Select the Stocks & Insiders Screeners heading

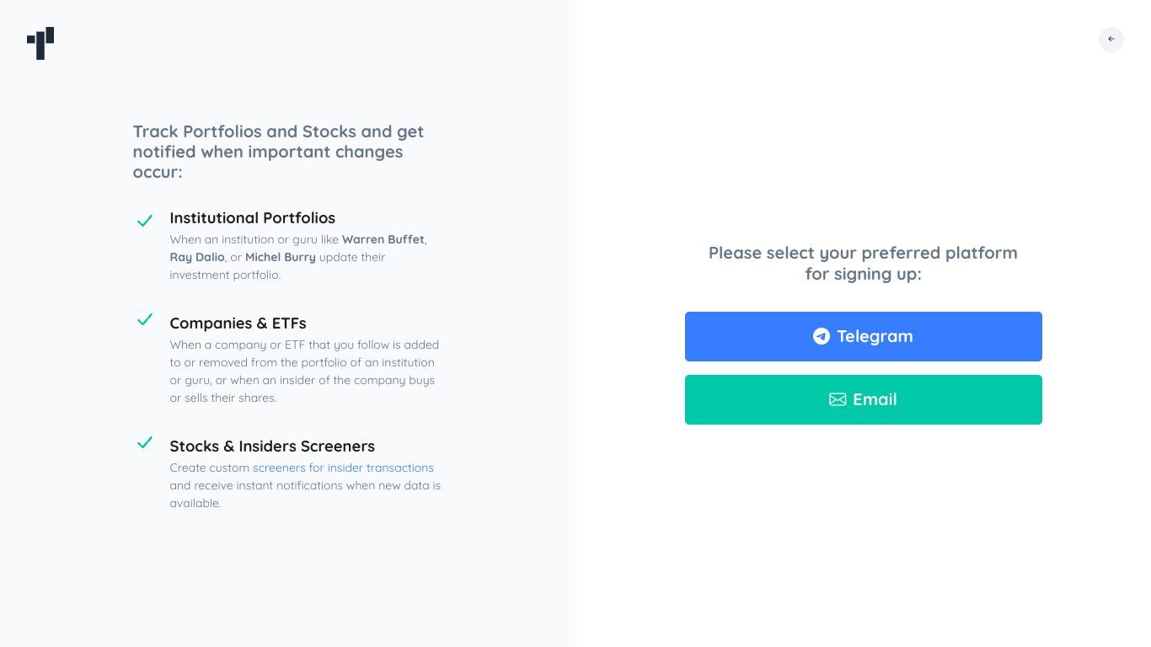click(272, 446)
